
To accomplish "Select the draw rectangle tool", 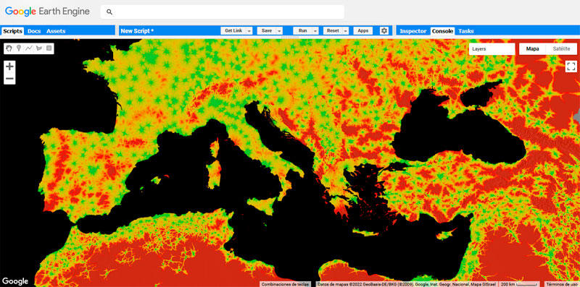I will (49, 48).
